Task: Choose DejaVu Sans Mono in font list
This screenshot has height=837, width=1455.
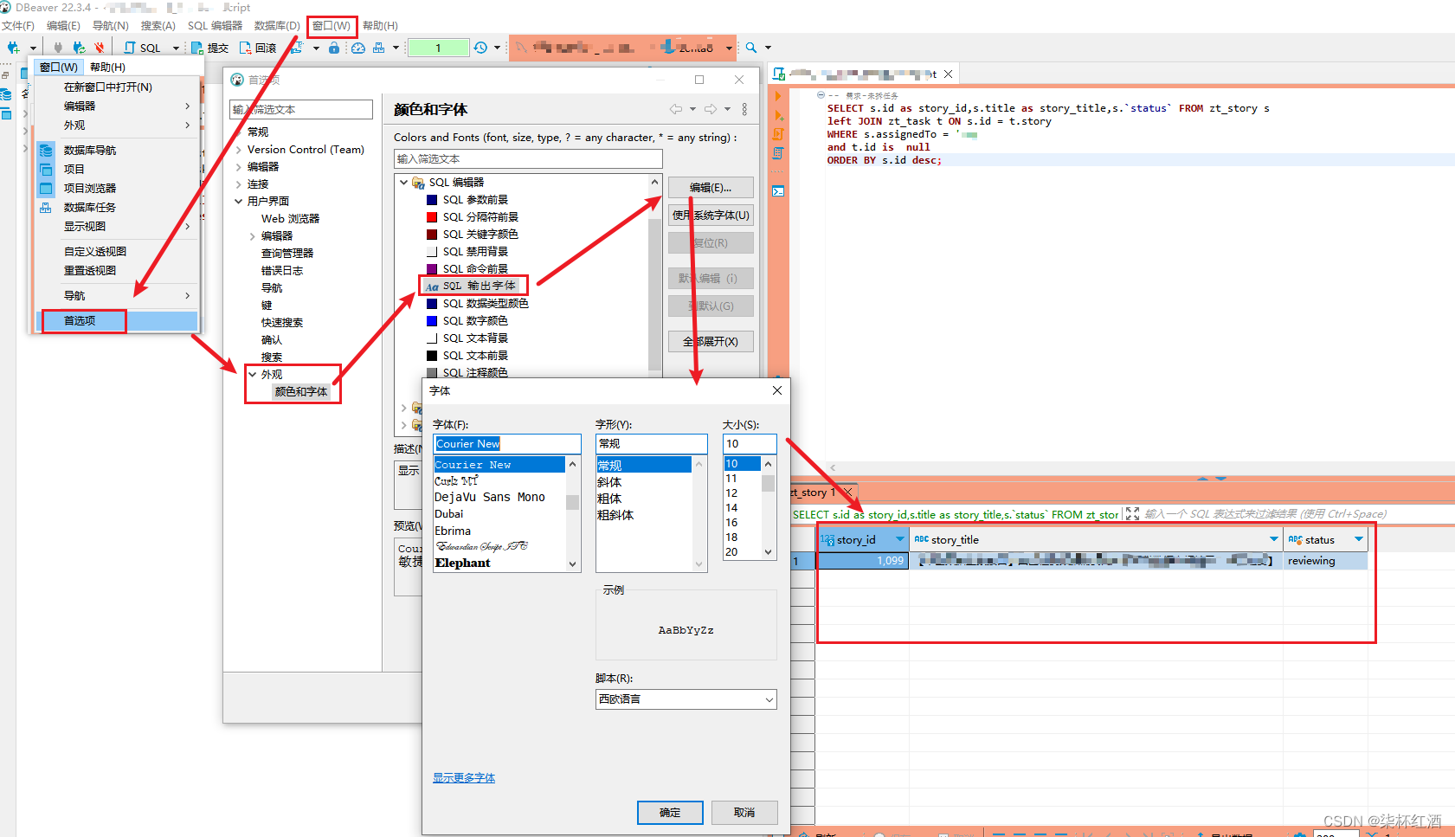Action: pyautogui.click(x=490, y=498)
